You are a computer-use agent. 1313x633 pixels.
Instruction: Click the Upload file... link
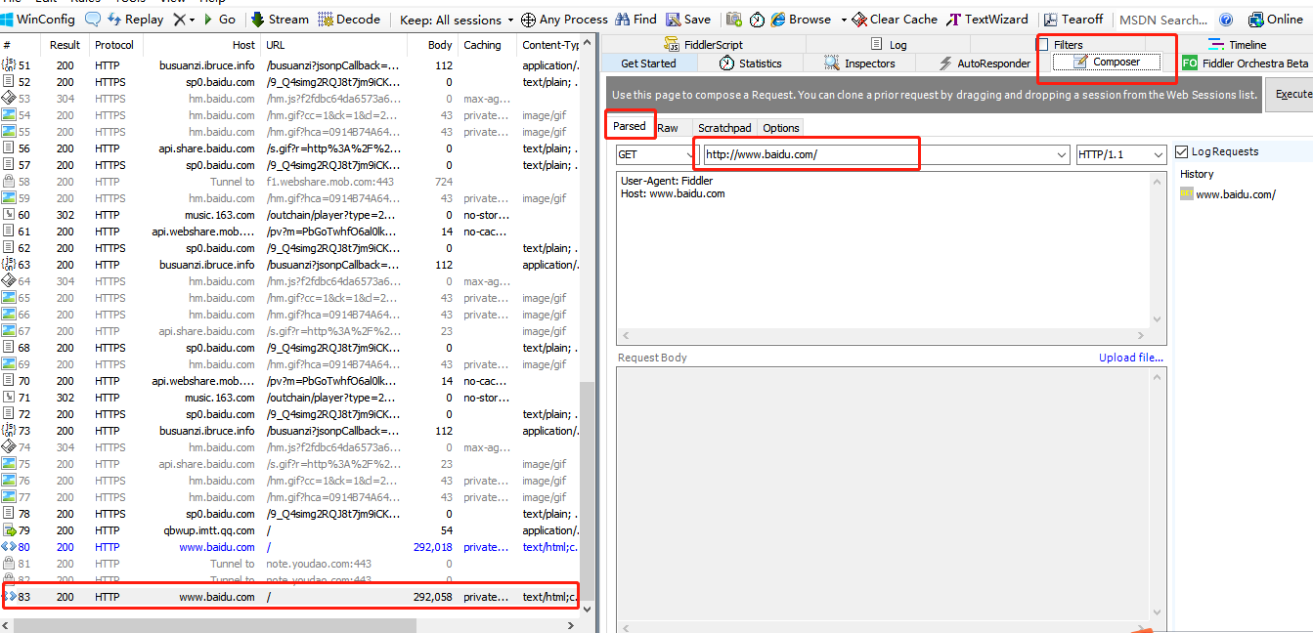point(1131,358)
